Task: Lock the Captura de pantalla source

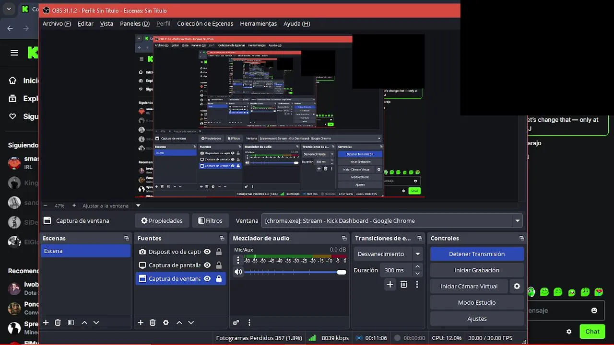Action: pos(219,265)
